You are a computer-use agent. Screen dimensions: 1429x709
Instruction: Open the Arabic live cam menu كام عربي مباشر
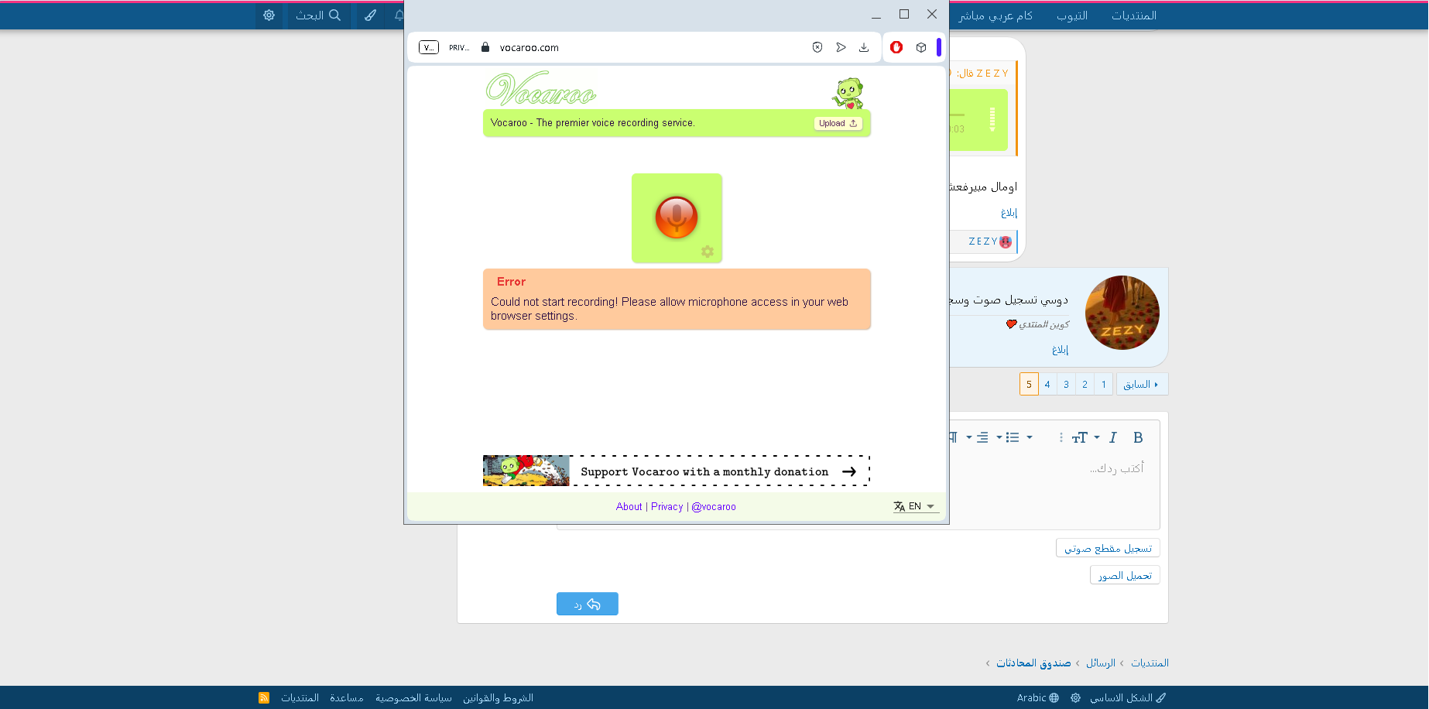coord(996,15)
